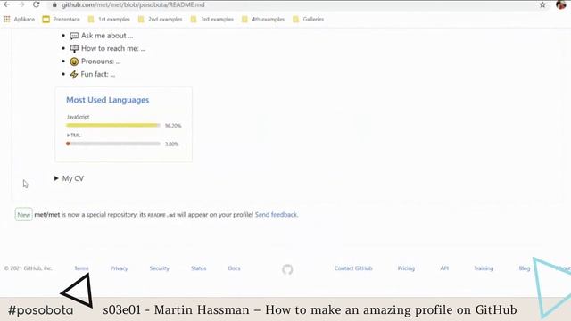Image resolution: width=571 pixels, height=321 pixels.
Task: Click the 2021 GitHub, Inc. copyright text
Action: pos(29,268)
